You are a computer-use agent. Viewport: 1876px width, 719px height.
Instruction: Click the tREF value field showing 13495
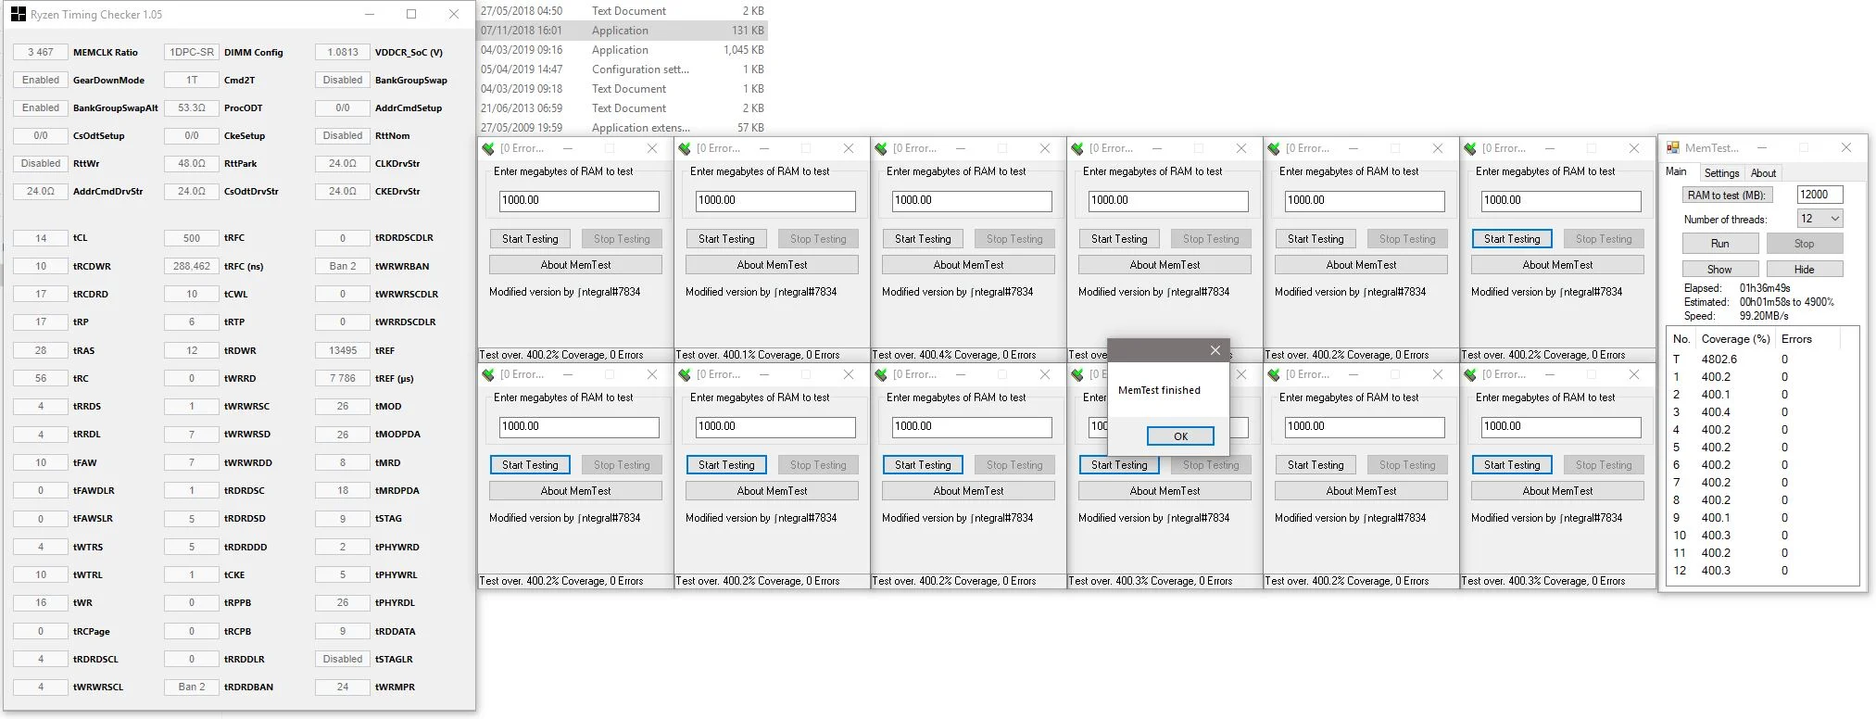343,350
